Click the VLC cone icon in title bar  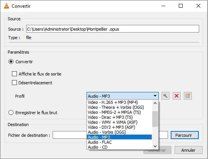tap(7, 6)
